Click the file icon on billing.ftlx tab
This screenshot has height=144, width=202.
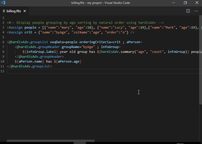tap(4, 11)
